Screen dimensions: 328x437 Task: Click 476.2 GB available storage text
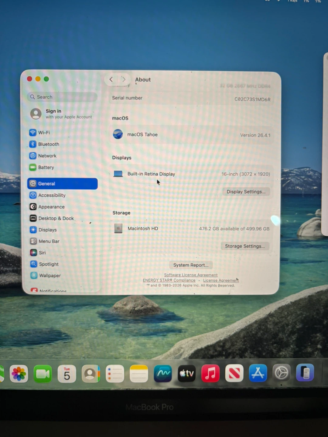tap(234, 229)
